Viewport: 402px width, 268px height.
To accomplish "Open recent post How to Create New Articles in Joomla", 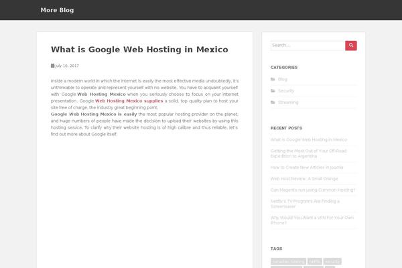I will pyautogui.click(x=307, y=167).
